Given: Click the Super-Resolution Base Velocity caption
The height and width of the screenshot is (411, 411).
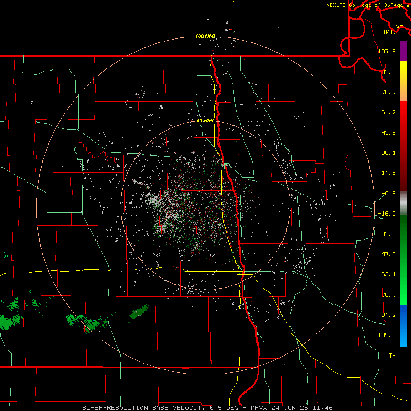Looking at the screenshot, I should [208, 408].
